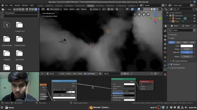Open the World shader type dropdown
Image resolution: width=197 pixels, height=110 pixels.
(53, 74)
